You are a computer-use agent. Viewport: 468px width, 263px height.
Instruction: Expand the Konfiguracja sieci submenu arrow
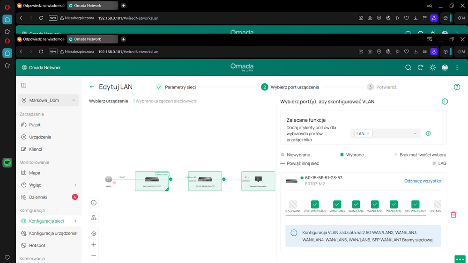[75, 221]
